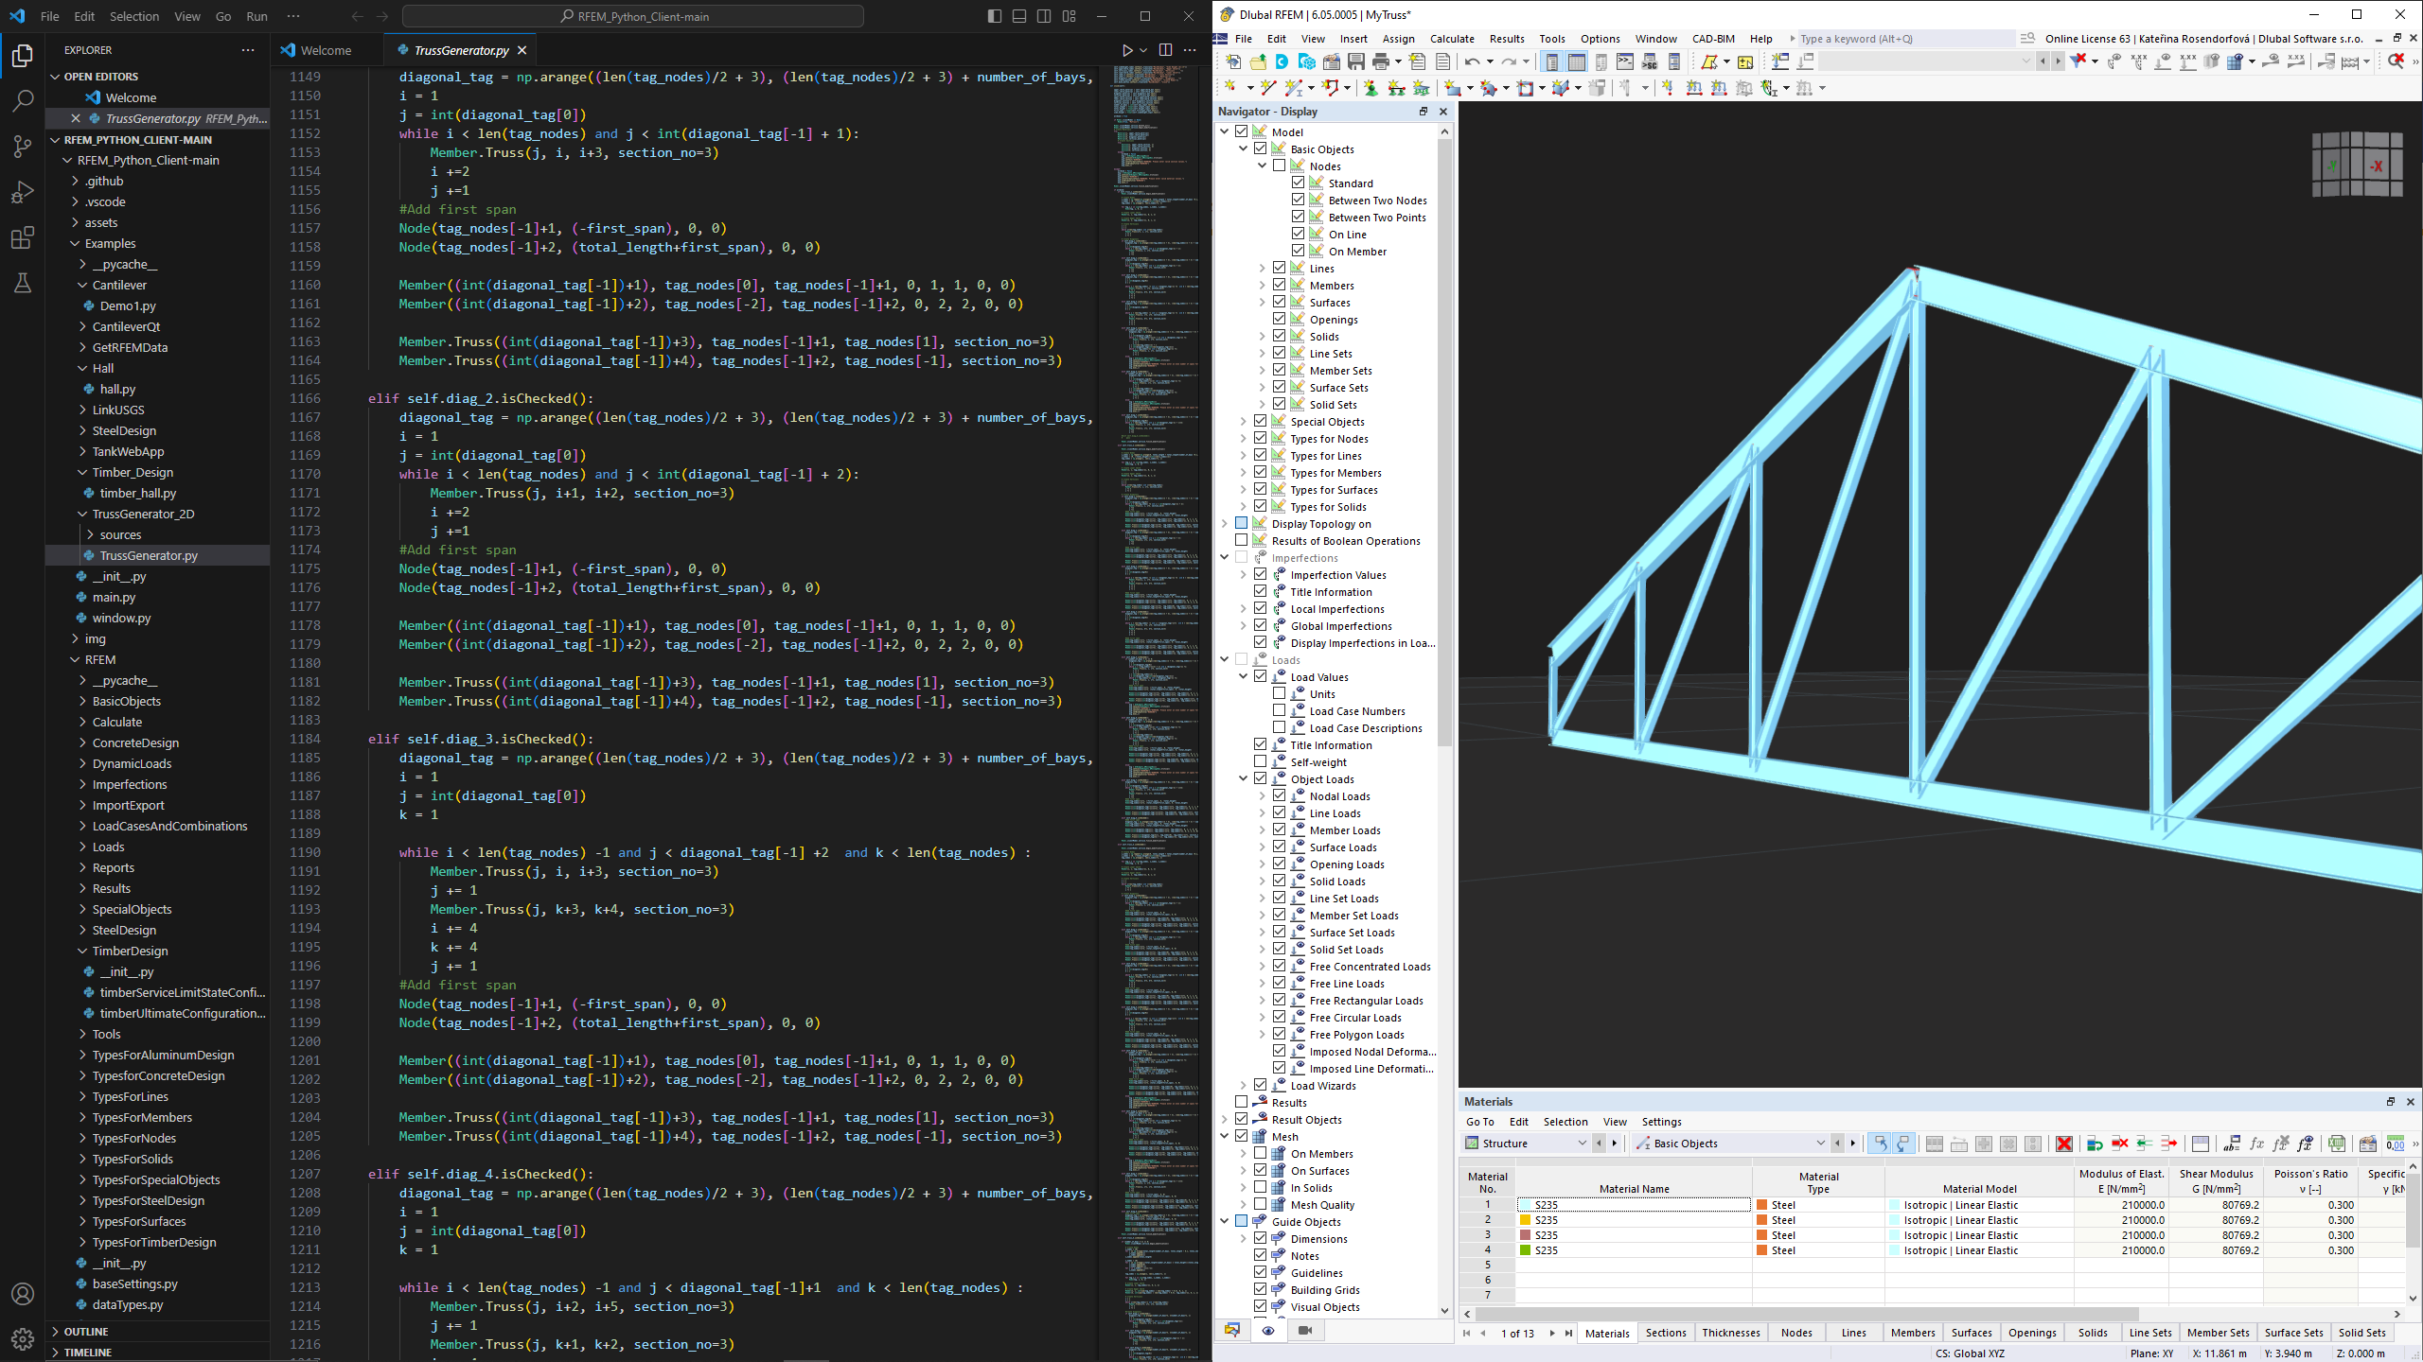Select S235 material color swatch in Materials panel

tap(1526, 1204)
